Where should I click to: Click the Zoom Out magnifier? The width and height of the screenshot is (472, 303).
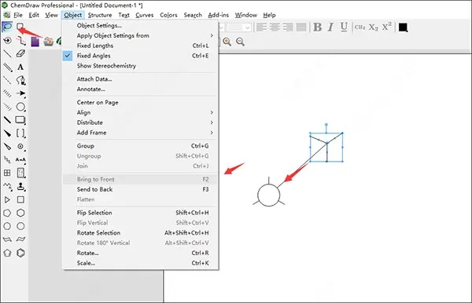click(x=240, y=42)
